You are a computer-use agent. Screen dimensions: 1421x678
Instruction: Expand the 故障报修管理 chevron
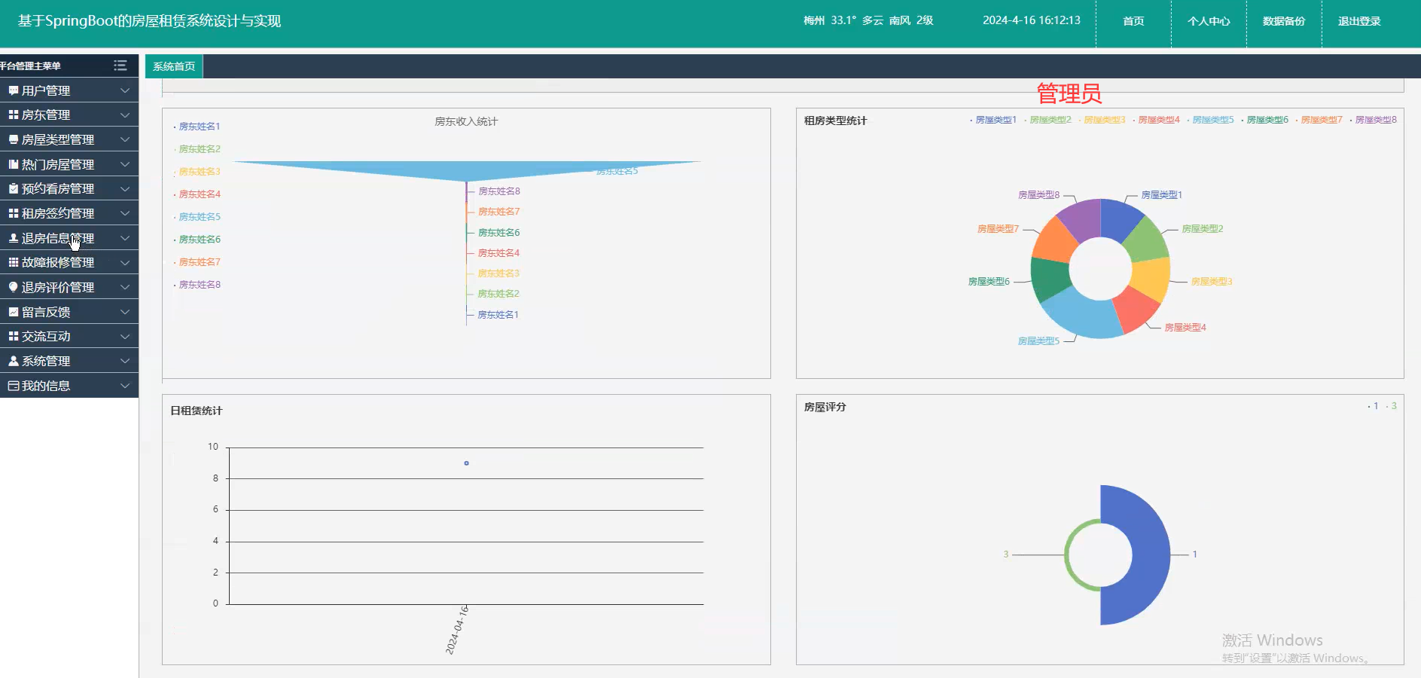(125, 262)
